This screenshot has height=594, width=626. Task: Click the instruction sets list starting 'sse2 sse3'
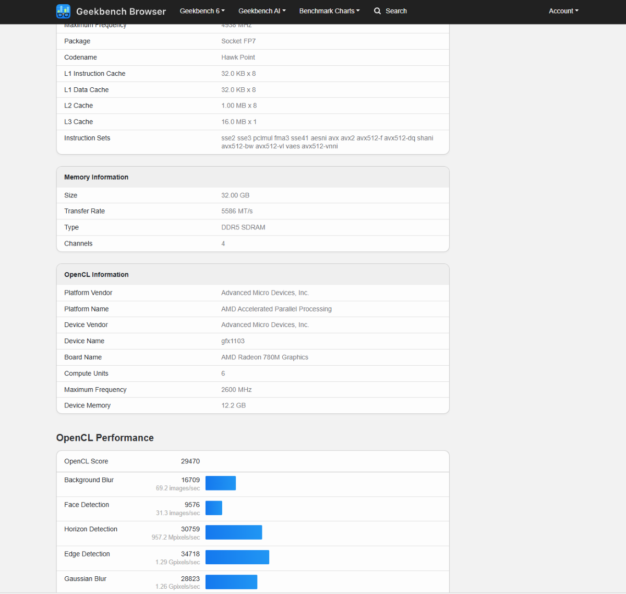coord(327,142)
